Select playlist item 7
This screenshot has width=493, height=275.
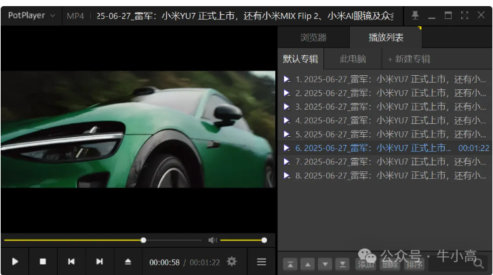384,162
